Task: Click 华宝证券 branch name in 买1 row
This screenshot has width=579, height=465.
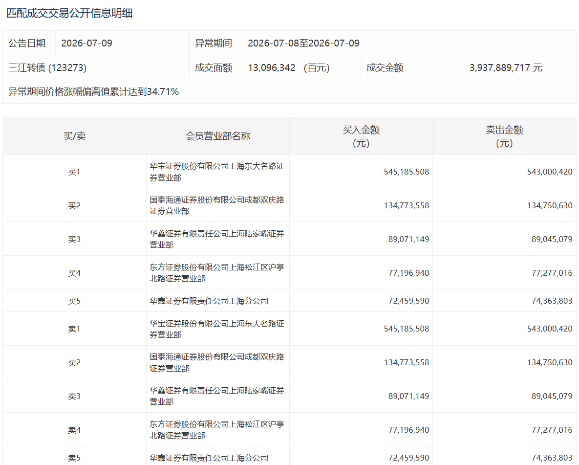Action: point(217,172)
